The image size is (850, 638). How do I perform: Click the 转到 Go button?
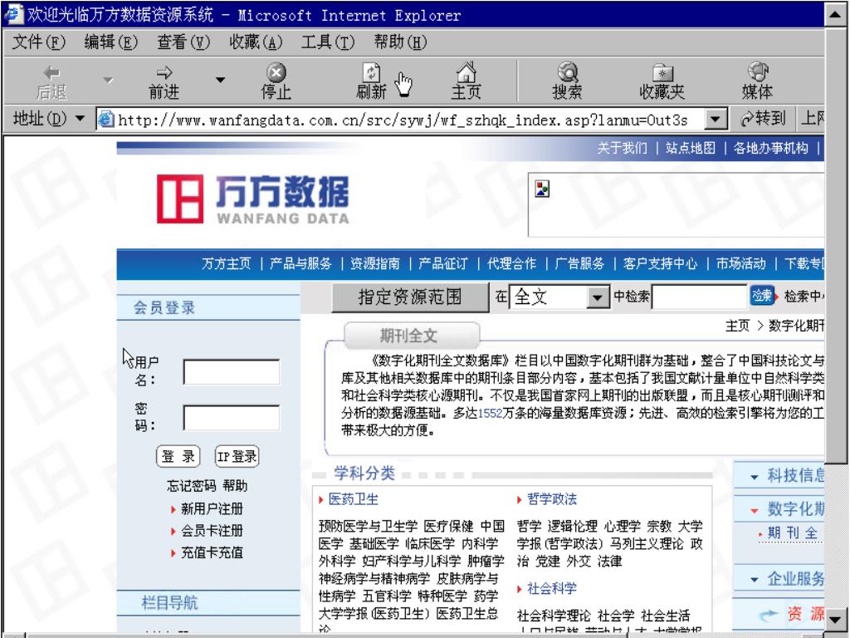pyautogui.click(x=763, y=118)
